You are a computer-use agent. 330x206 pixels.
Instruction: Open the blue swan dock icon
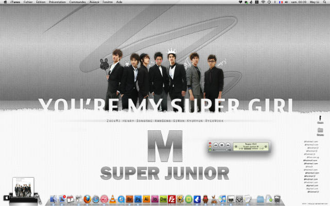197,199
